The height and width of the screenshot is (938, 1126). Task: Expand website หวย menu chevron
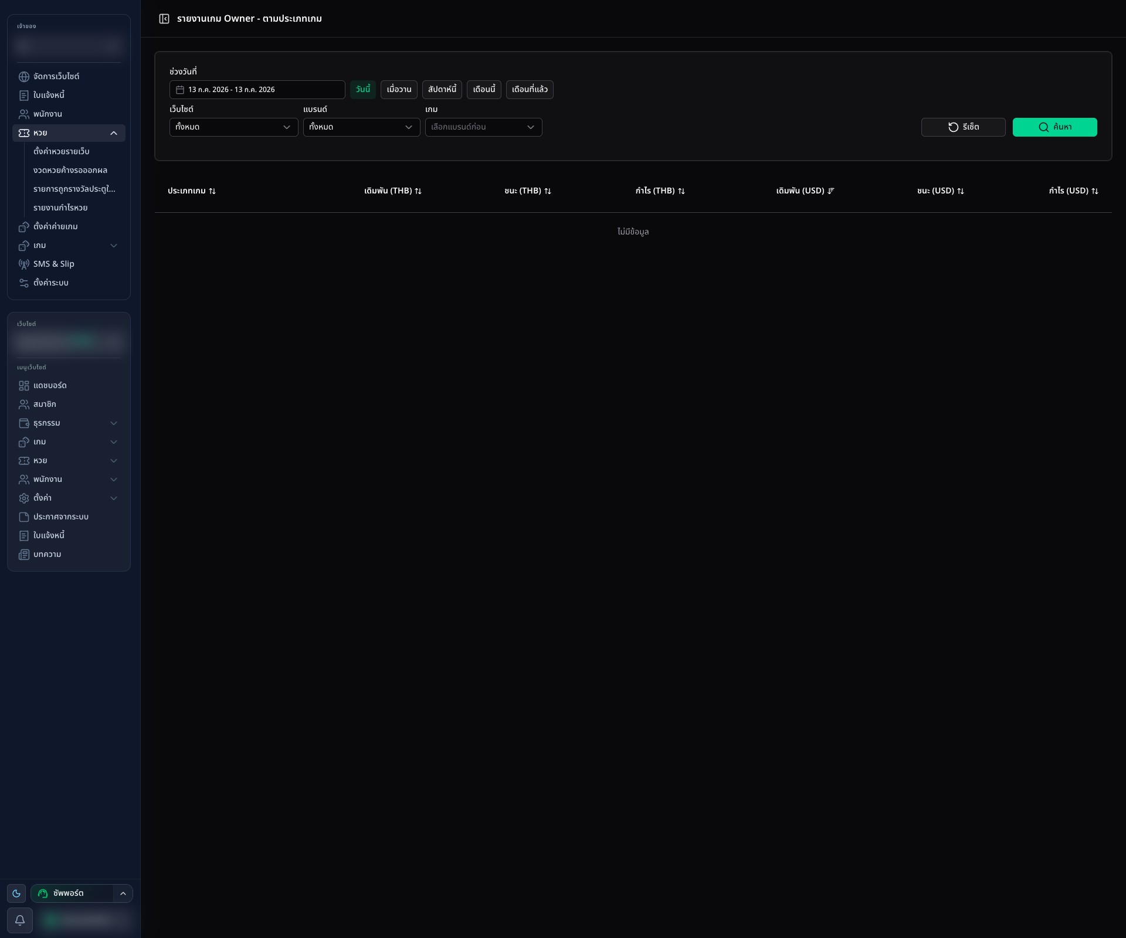tap(114, 461)
